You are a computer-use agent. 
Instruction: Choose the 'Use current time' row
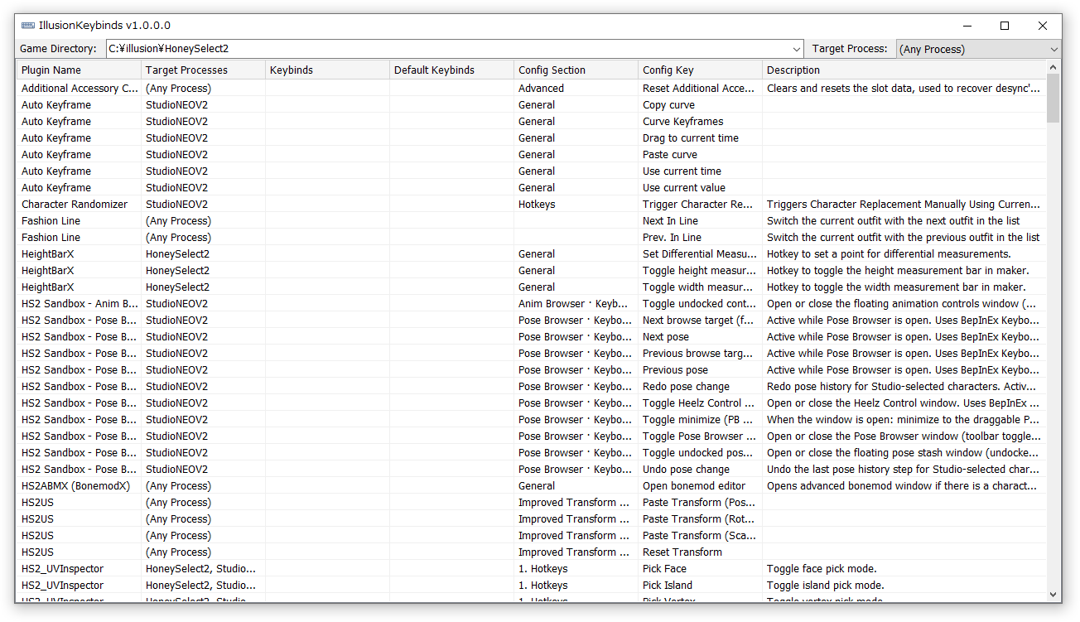pyautogui.click(x=532, y=171)
